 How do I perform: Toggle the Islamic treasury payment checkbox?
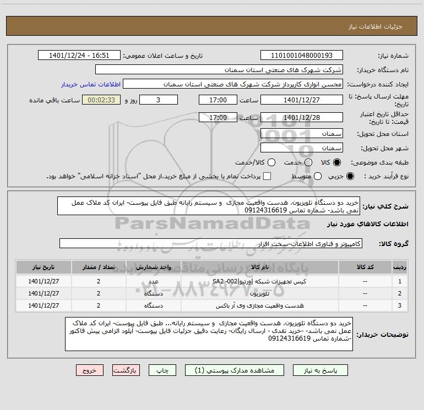click(x=267, y=176)
